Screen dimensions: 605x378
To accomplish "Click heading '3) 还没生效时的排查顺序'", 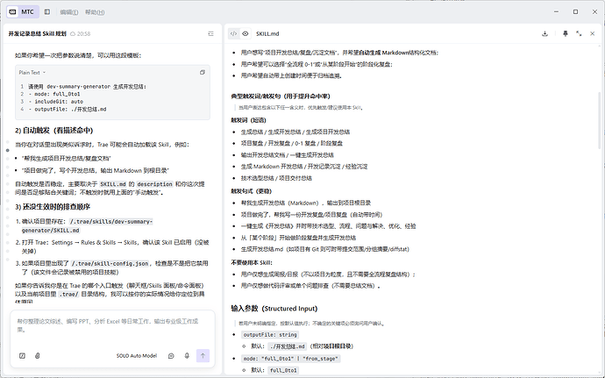I will tap(53, 207).
